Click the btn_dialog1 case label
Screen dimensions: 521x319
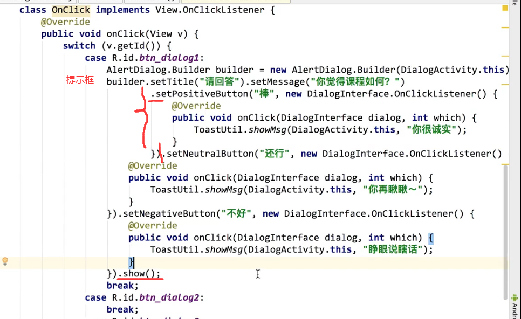pos(170,57)
